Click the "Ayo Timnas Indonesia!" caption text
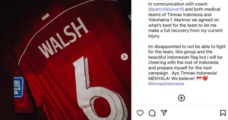Image resolution: width=228 pixels, height=120 pixels. [x=194, y=73]
